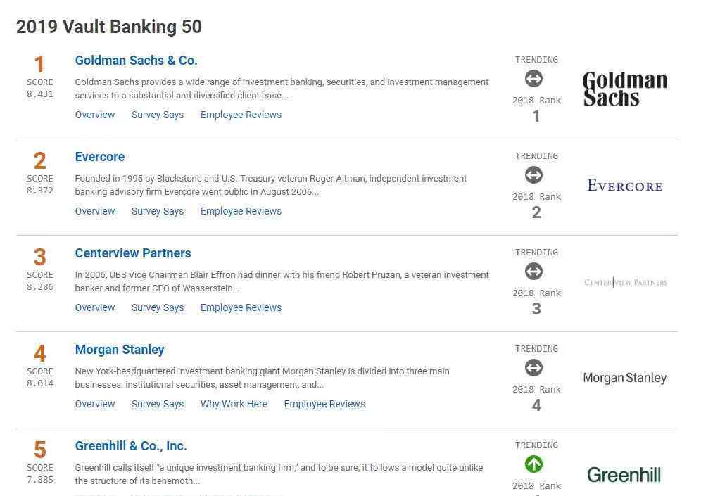This screenshot has width=701, height=496.
Task: Open Centerview Partners company page
Action: pos(133,253)
